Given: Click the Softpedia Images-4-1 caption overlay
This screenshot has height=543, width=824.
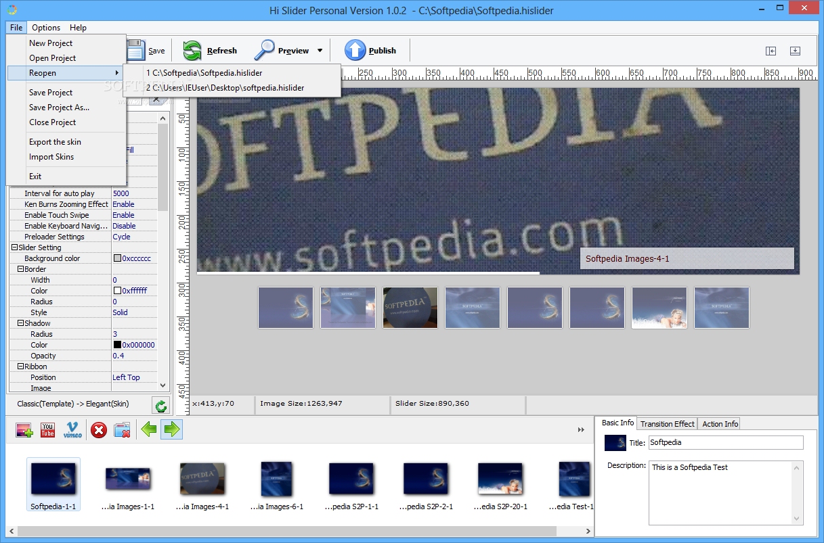Looking at the screenshot, I should pos(687,258).
